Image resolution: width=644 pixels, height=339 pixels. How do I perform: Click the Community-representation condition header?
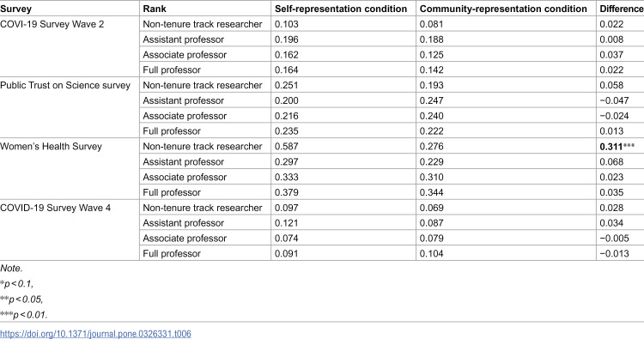503,9
